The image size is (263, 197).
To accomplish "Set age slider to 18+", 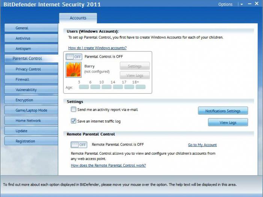I will tap(141, 87).
